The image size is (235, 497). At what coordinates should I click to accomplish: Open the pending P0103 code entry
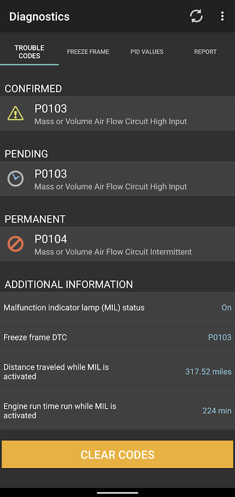point(117,179)
